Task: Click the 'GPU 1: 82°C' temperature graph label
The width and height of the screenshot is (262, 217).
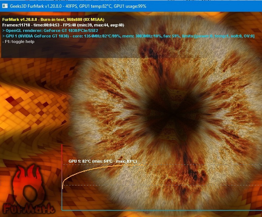Action: 103,161
